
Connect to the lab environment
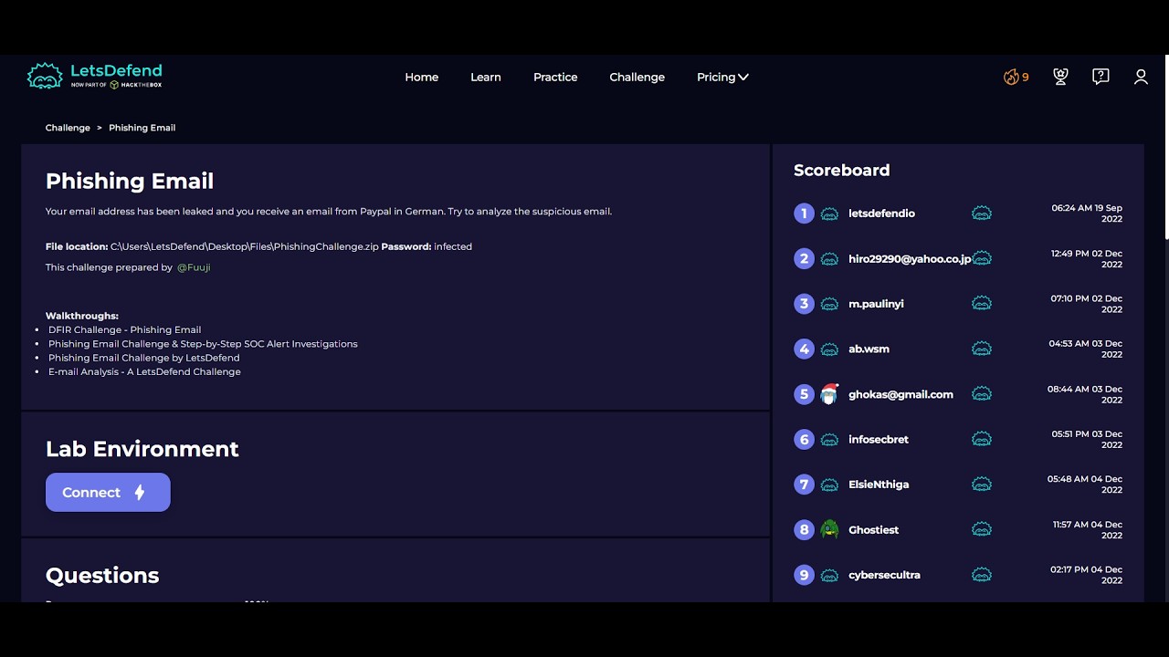pyautogui.click(x=108, y=492)
